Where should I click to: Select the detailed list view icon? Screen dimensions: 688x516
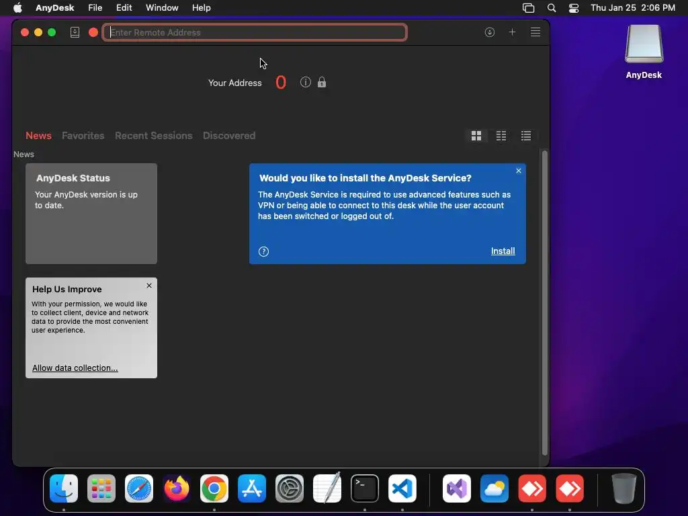[526, 136]
